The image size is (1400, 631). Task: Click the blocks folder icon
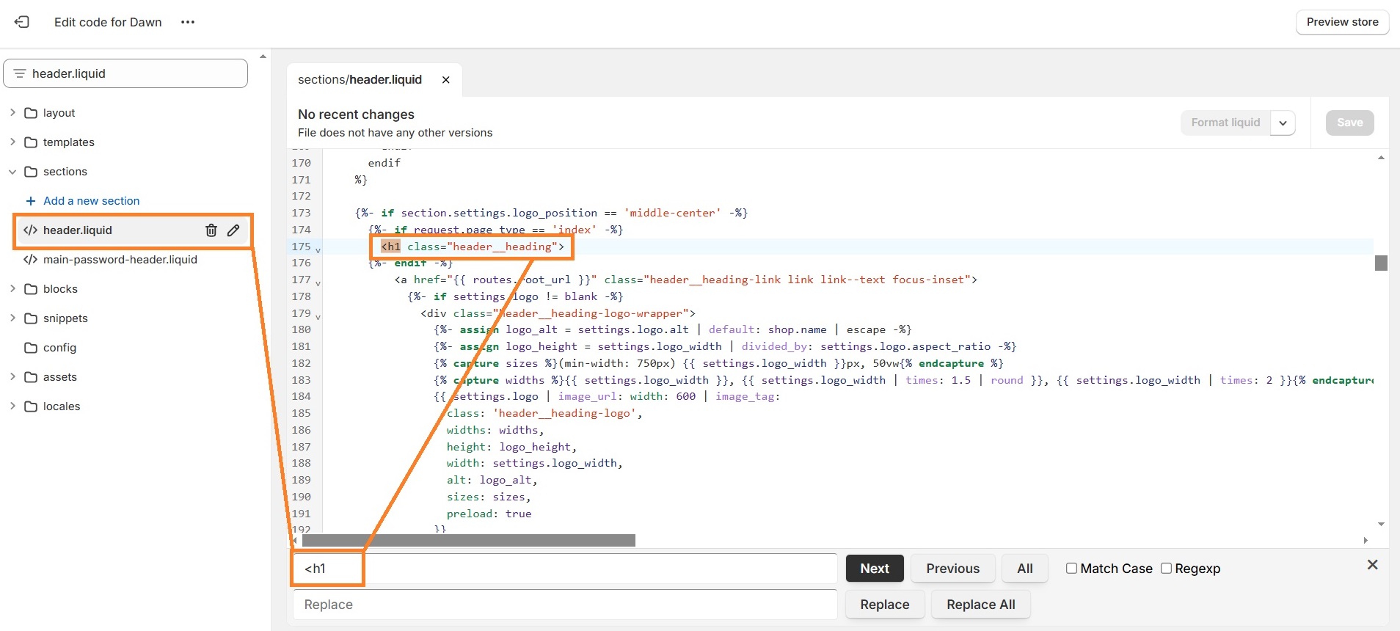click(x=31, y=289)
